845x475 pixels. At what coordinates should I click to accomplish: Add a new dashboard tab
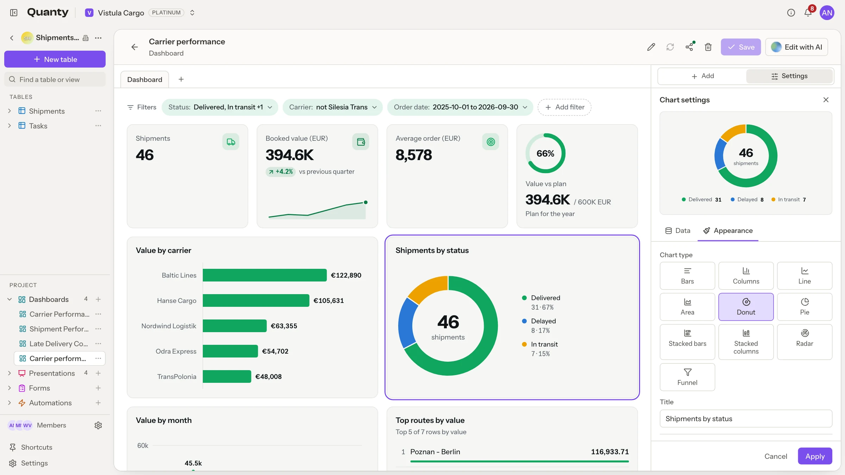[181, 80]
